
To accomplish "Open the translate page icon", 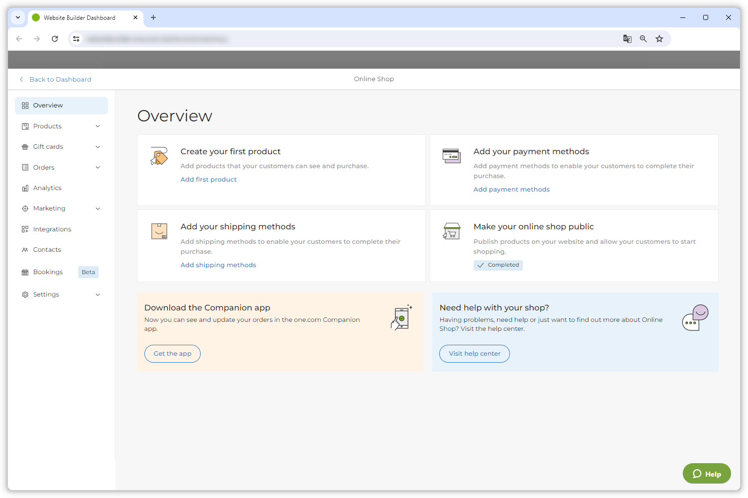I will [x=627, y=39].
